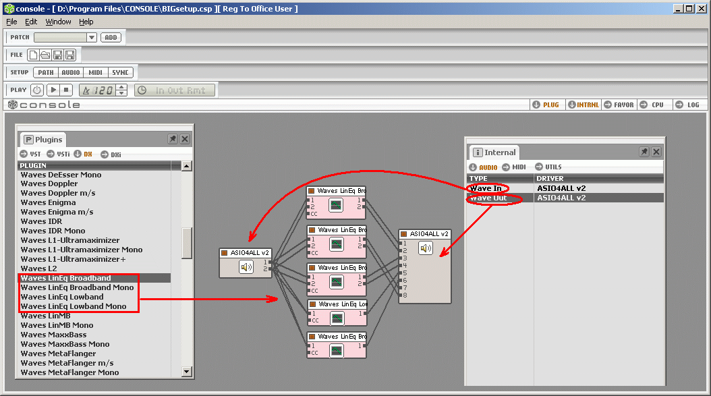The width and height of the screenshot is (711, 396).
Task: Open the Help menu
Action: pos(86,22)
